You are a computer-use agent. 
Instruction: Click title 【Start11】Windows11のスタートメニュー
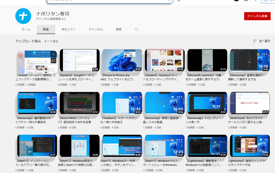(161, 163)
